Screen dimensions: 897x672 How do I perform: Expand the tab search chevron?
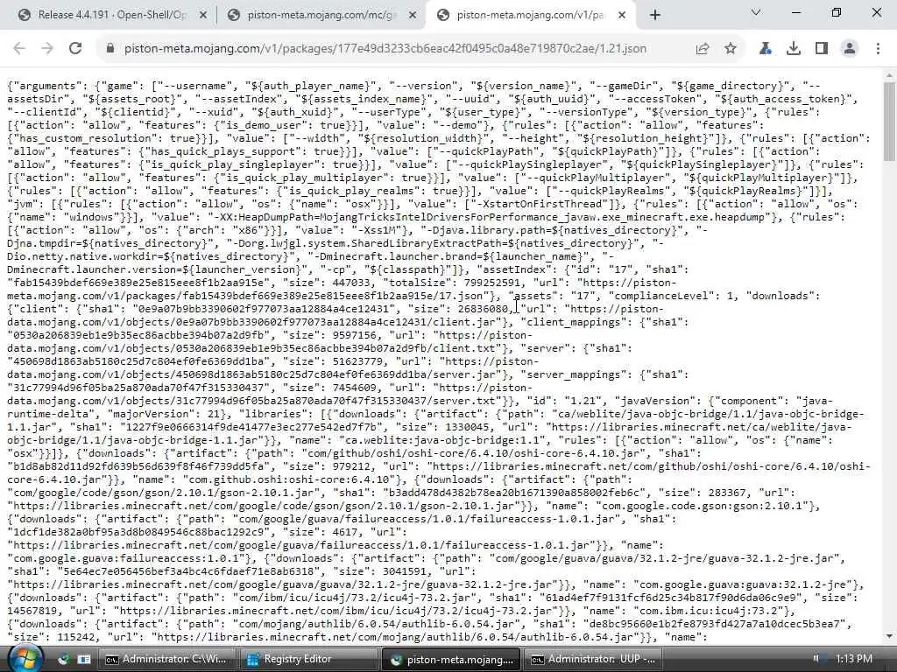point(756,12)
